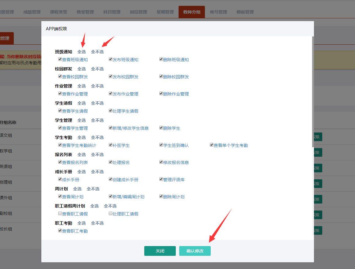Open the 教室管理 tab
The height and width of the screenshot is (269, 355).
(85, 12)
